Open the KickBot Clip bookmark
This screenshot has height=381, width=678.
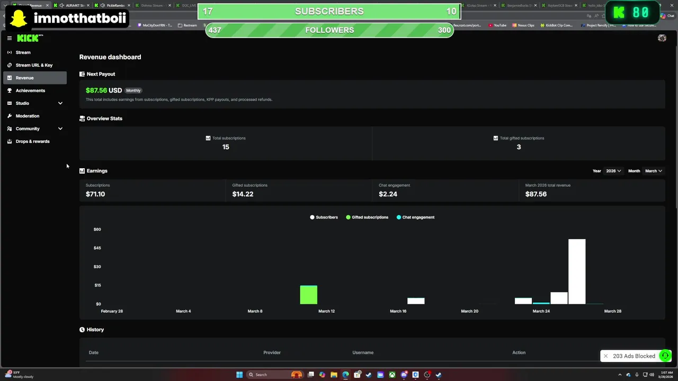pos(556,25)
